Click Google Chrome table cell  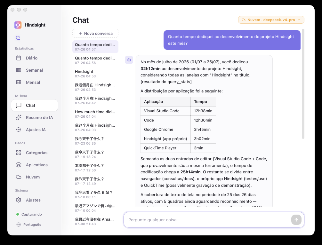pos(165,130)
